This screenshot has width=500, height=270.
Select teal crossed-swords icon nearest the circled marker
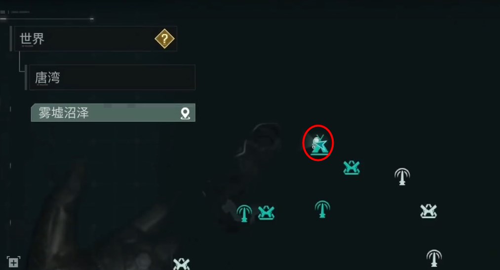point(352,168)
